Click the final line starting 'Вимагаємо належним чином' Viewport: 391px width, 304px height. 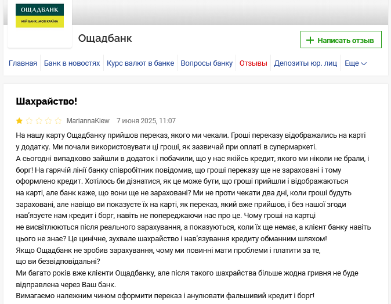coord(165,296)
